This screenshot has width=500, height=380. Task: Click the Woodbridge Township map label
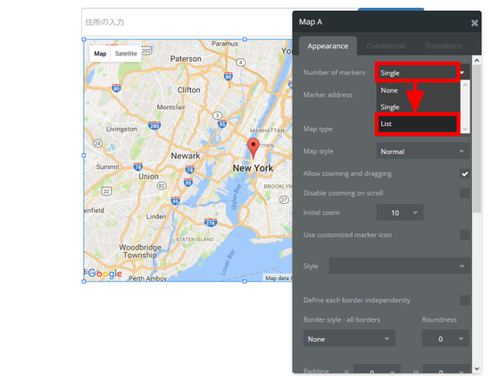pos(140,251)
